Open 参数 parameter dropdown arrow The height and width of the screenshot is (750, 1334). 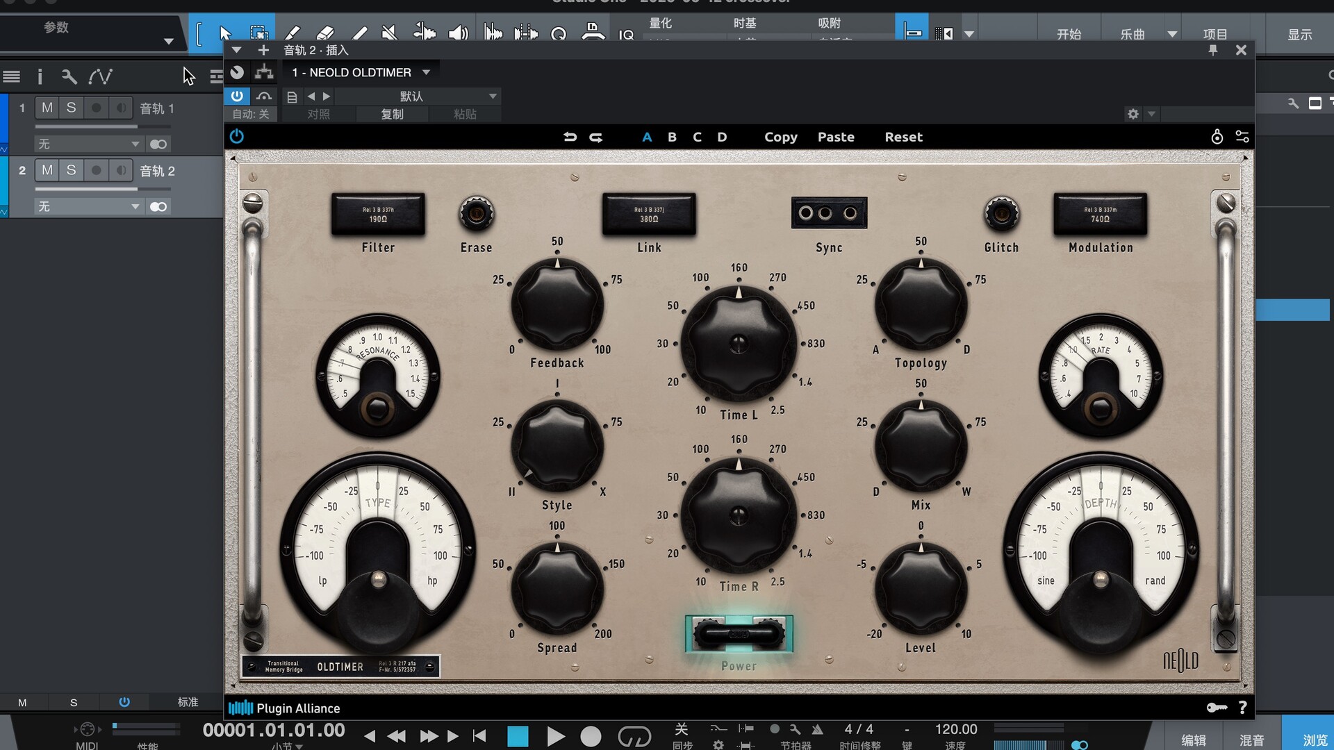(x=168, y=42)
